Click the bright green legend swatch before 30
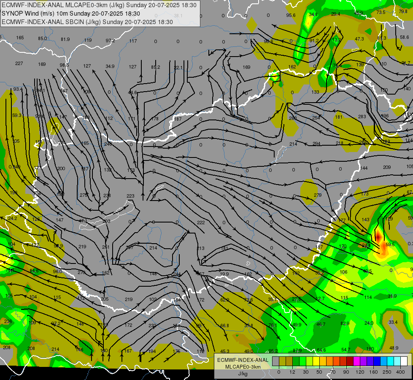The image size is (413, 380). point(302,361)
